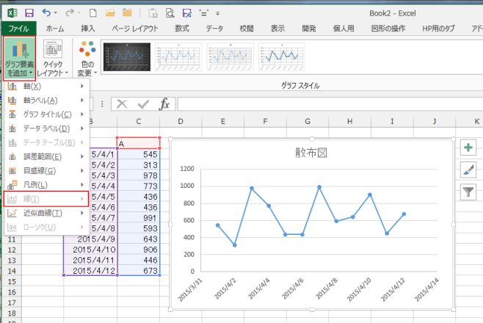Click the Insert Function fx icon
The width and height of the screenshot is (483, 323).
click(x=164, y=104)
